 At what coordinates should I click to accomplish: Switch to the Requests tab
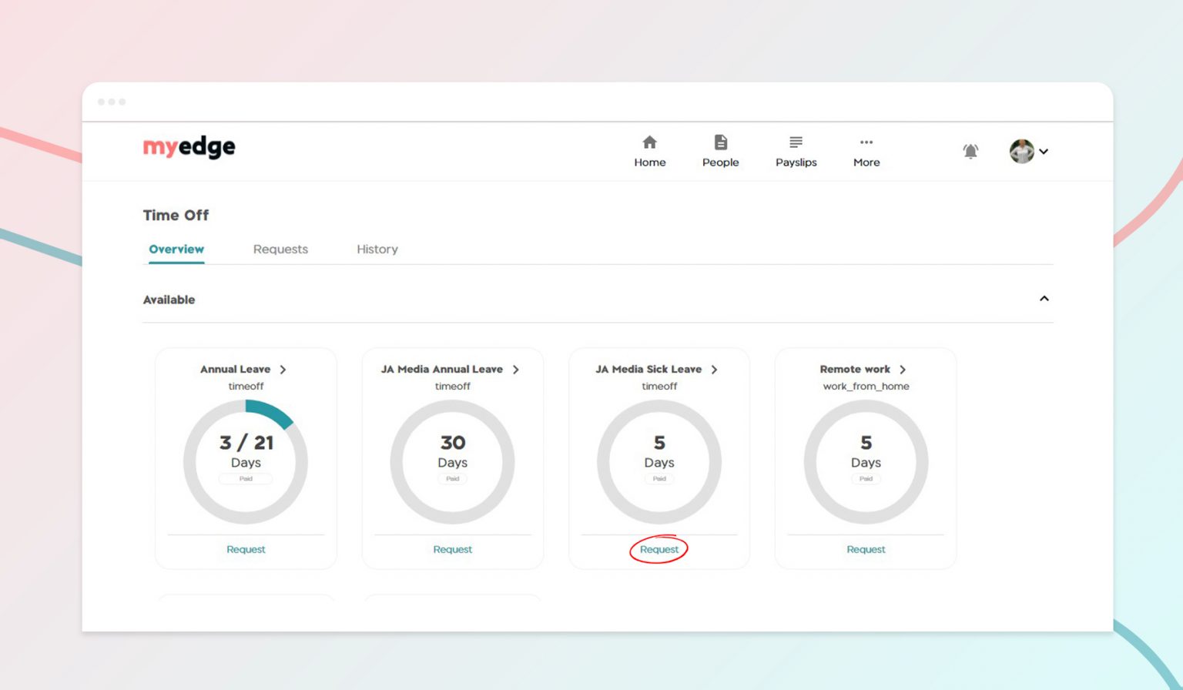click(280, 249)
